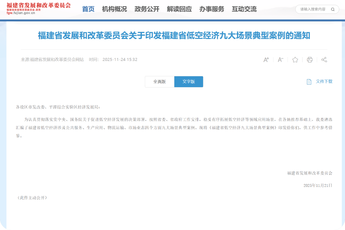
Task: Open the print icon to print the notice
Action: coord(310,59)
